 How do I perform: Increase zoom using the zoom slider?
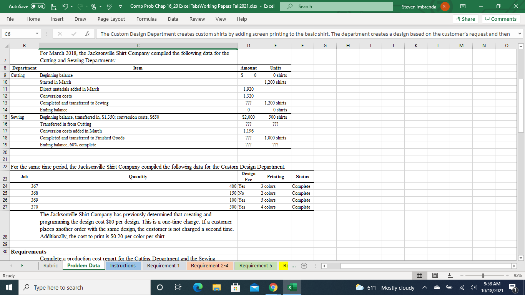507,275
